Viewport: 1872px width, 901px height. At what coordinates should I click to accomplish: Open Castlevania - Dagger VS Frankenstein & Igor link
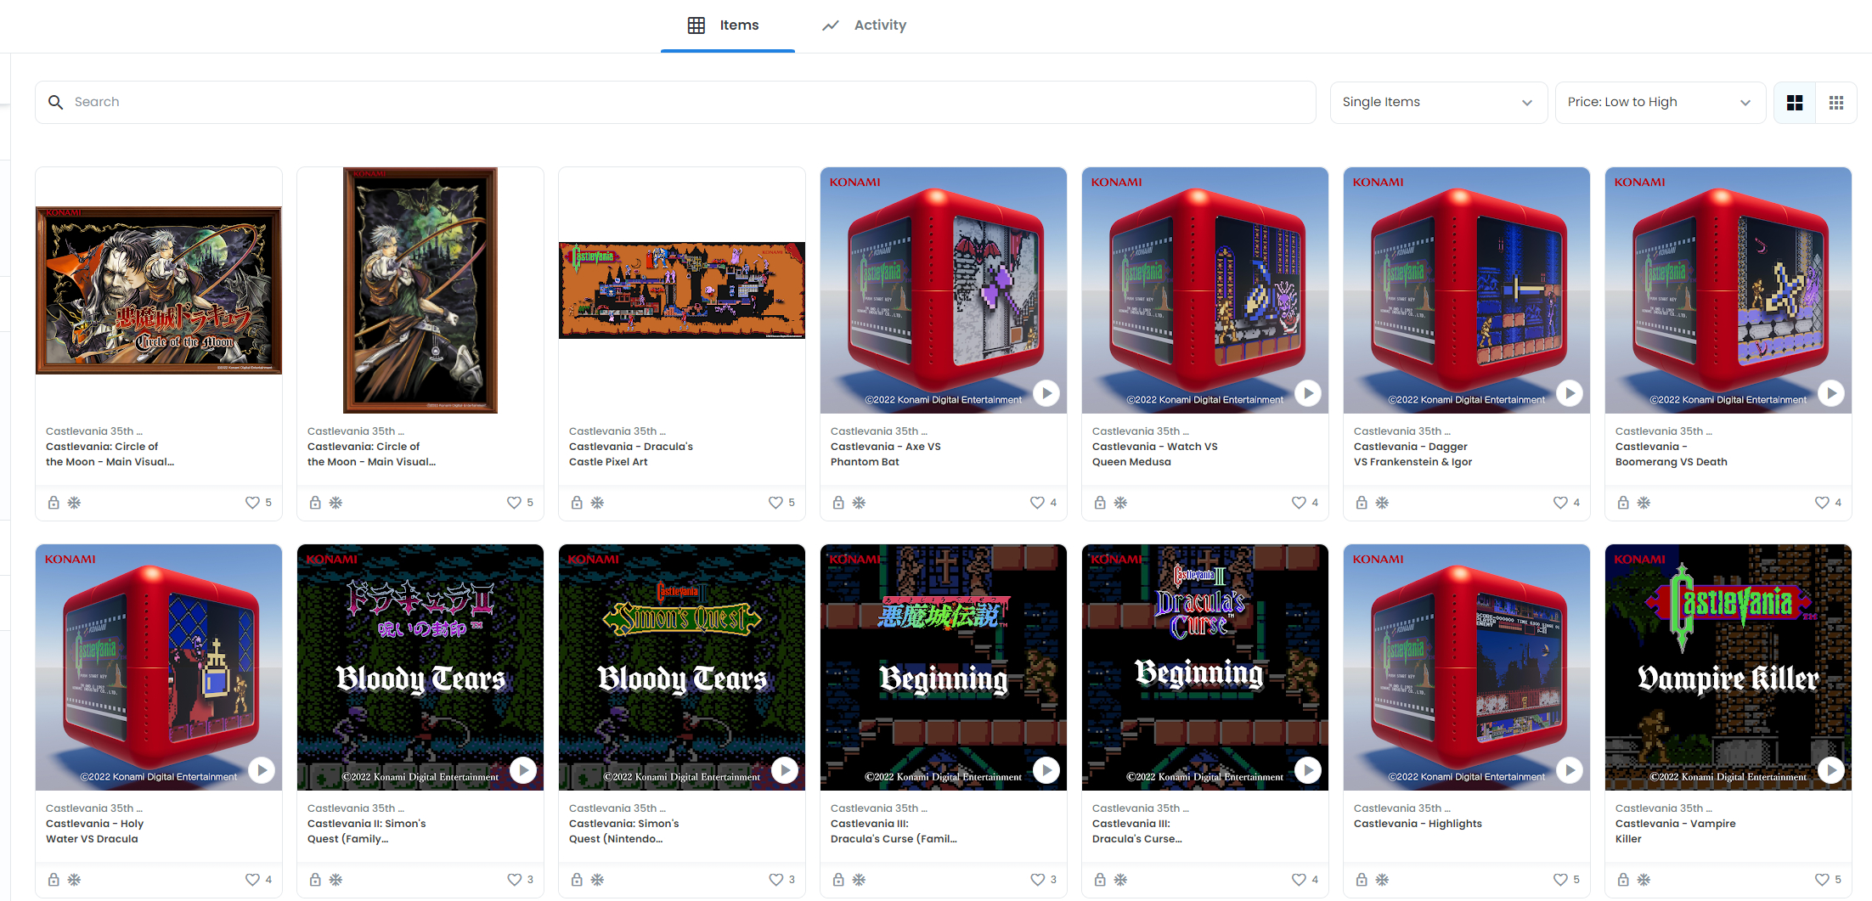coord(1413,454)
